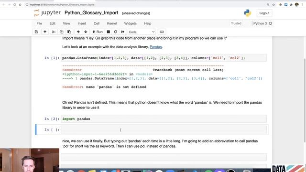Open the Edit menu
This screenshot has height=172, width=306.
coord(52,23)
